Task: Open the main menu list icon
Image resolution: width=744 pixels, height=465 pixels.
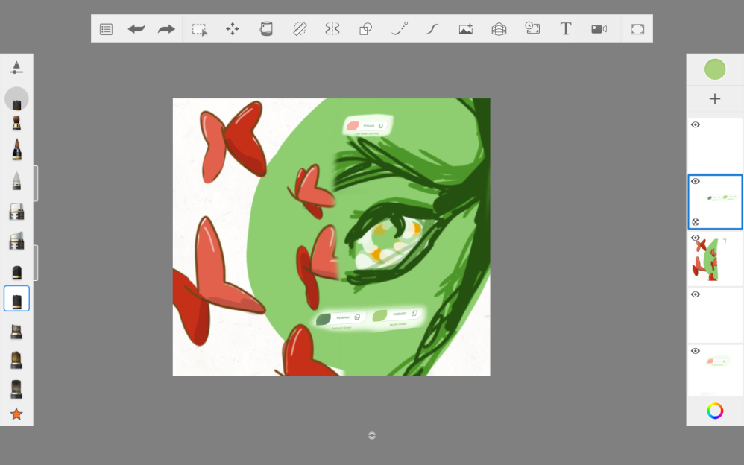Action: [107, 29]
